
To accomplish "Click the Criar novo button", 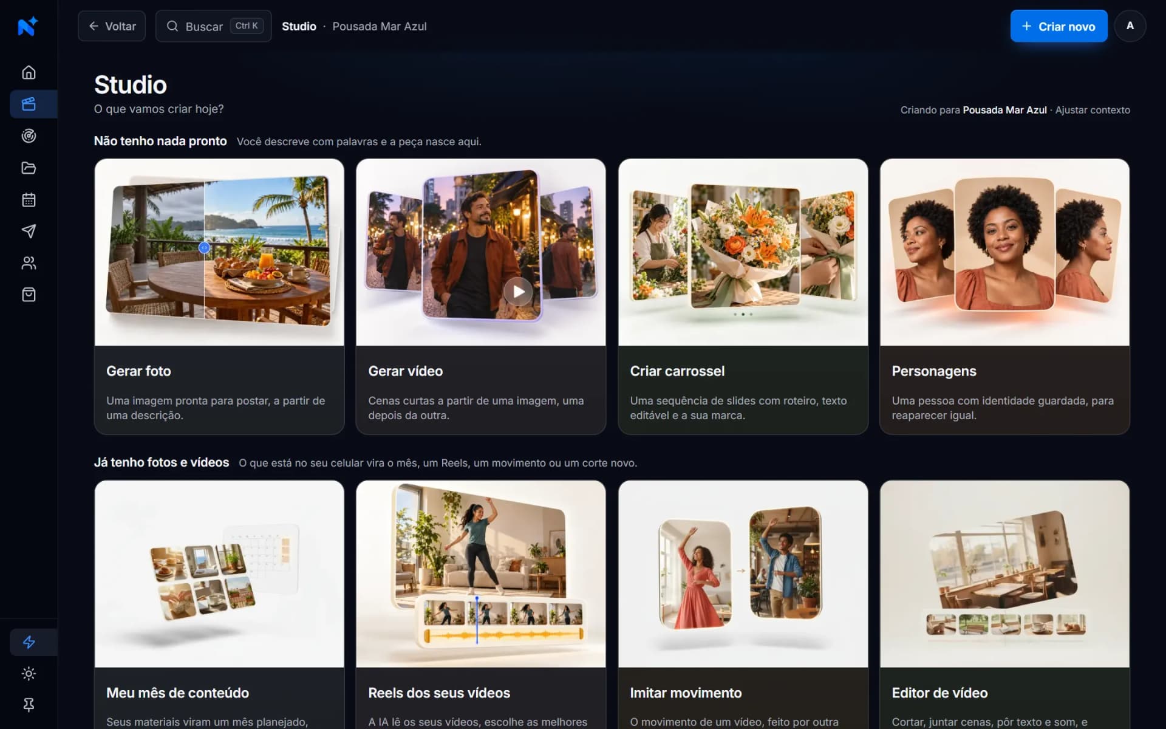I will click(x=1059, y=26).
